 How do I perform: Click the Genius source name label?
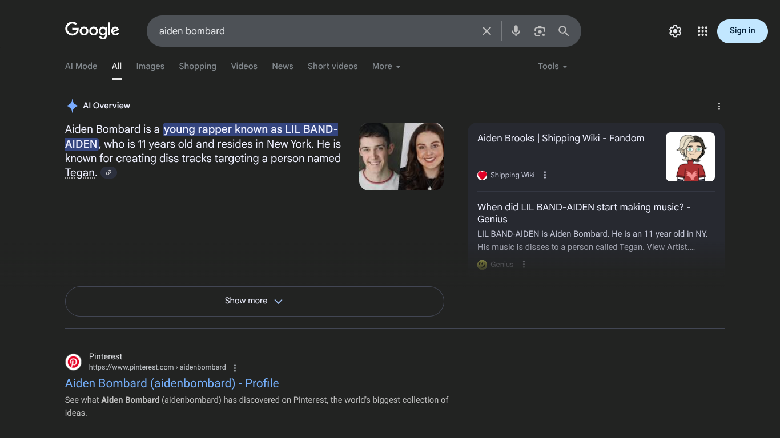pos(502,265)
